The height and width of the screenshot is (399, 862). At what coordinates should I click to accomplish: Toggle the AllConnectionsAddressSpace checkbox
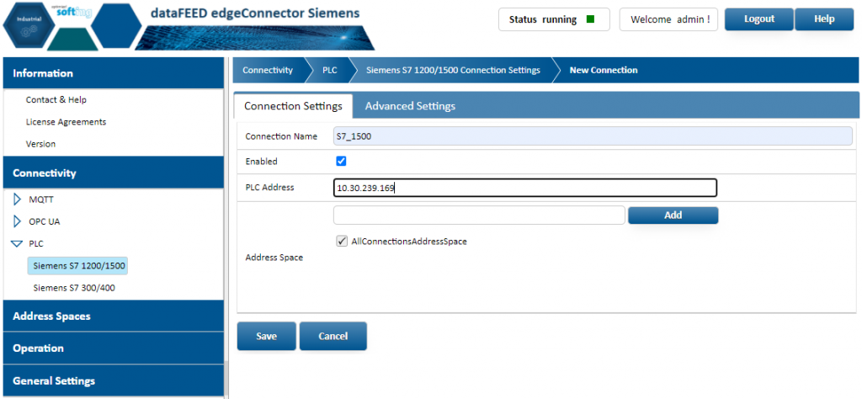coord(341,242)
